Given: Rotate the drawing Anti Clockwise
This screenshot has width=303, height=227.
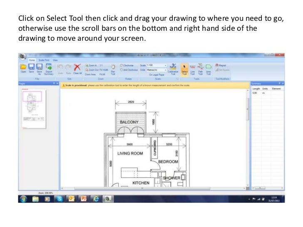Looking at the screenshot, I should pyautogui.click(x=129, y=70).
